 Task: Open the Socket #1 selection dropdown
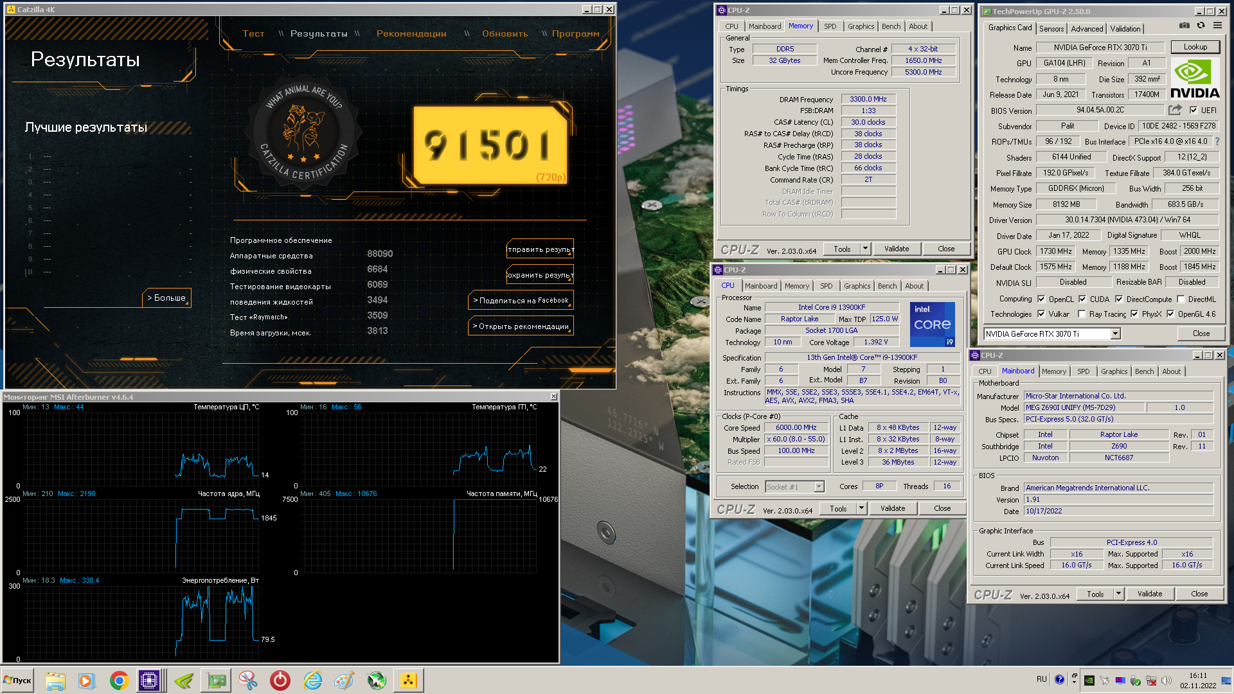[x=819, y=486]
